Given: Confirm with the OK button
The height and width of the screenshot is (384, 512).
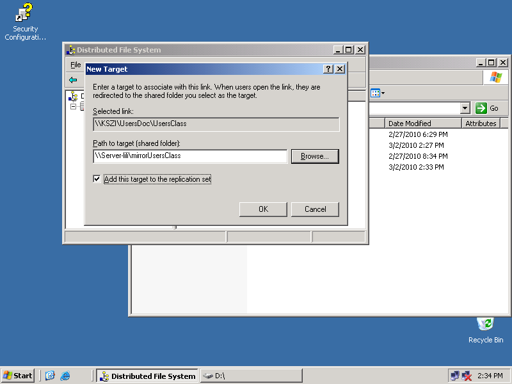Looking at the screenshot, I should (263, 209).
